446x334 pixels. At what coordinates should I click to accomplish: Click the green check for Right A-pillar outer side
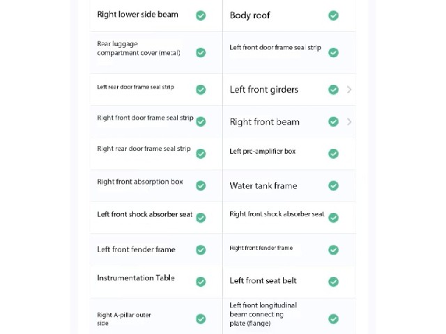[x=201, y=319]
